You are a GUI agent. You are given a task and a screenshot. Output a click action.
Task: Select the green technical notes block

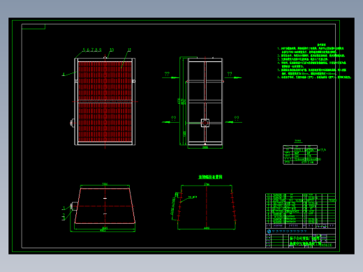pos(314,61)
